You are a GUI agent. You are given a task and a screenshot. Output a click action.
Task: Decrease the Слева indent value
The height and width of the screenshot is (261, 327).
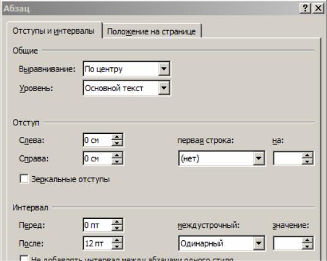coord(117,143)
